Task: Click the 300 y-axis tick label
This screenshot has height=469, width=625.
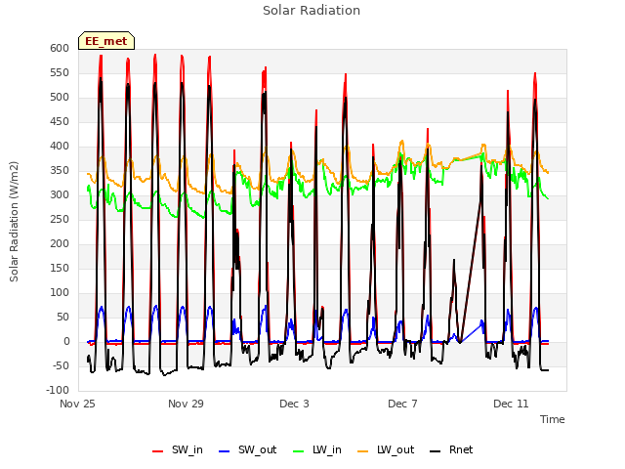Action: click(x=60, y=195)
